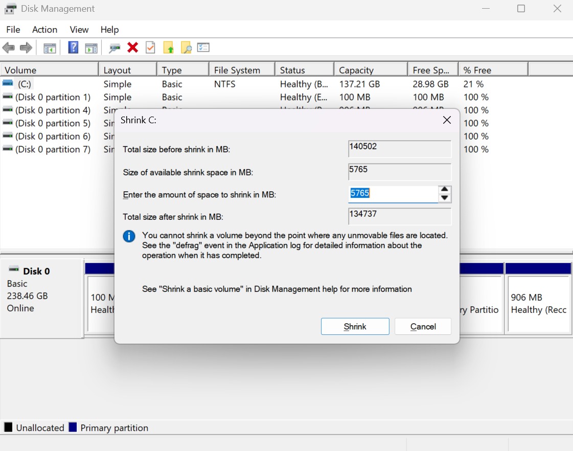Click the NTFS file system cell
Image resolution: width=573 pixels, height=451 pixels.
coord(225,84)
